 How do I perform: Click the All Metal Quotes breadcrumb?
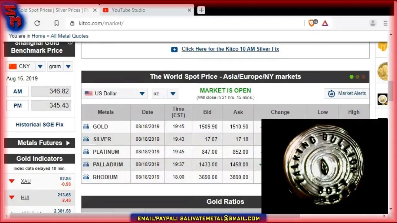point(69,36)
